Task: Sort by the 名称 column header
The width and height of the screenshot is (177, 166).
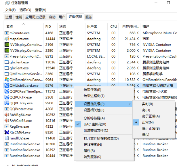Action: coord(24,27)
